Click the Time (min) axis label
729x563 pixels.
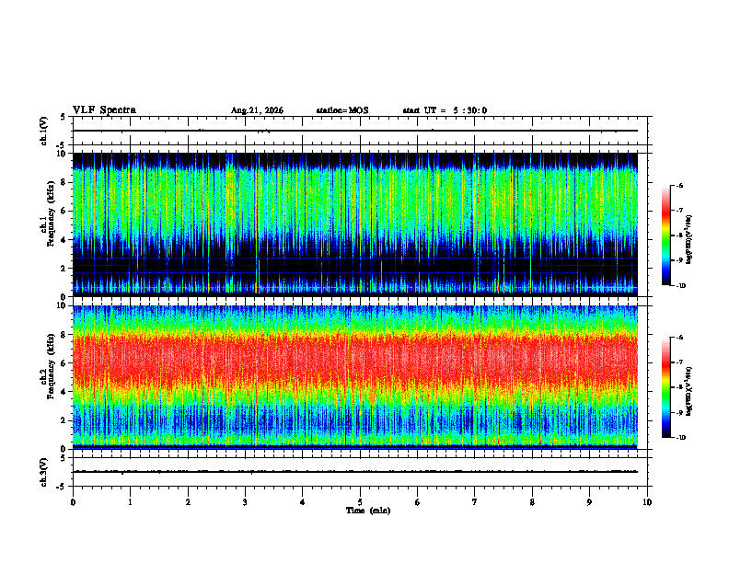(x=368, y=511)
